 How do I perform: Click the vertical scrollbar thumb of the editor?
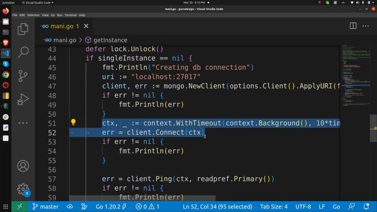pos(373,128)
